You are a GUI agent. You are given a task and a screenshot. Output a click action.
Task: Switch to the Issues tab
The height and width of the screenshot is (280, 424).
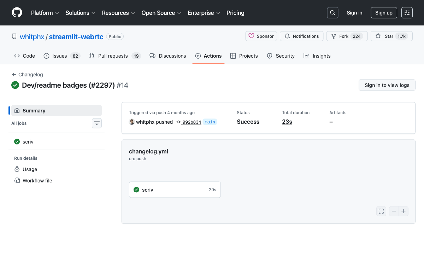pos(62,56)
